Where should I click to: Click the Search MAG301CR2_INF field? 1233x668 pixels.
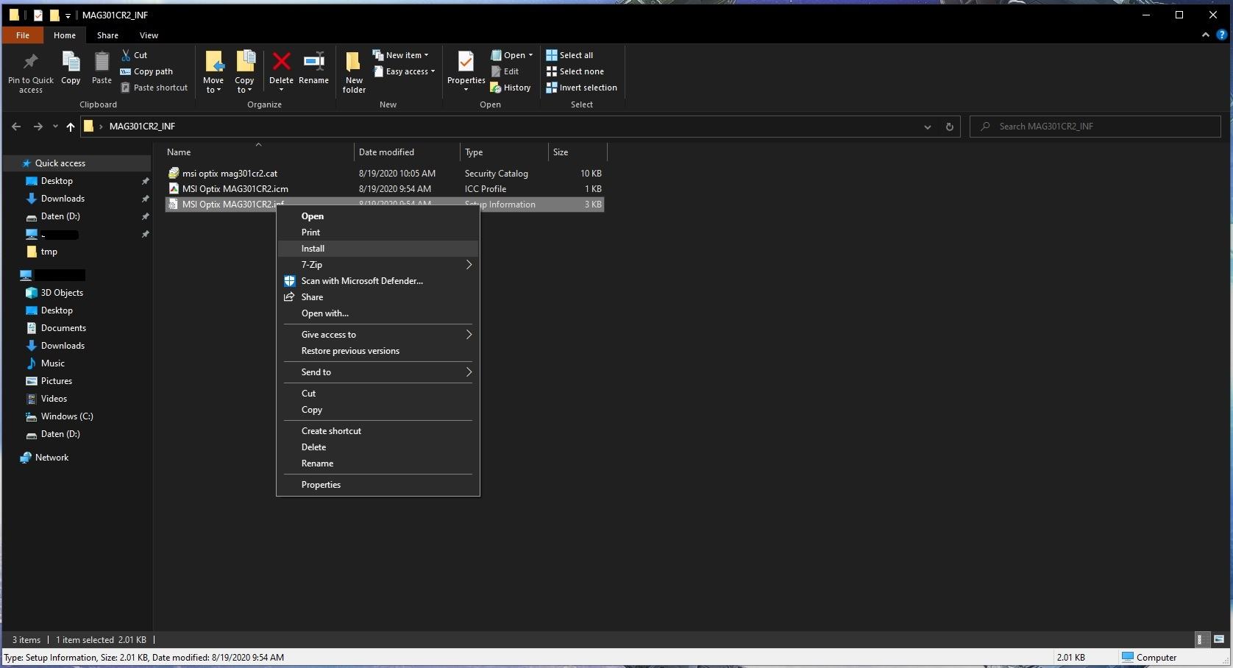(x=1095, y=127)
